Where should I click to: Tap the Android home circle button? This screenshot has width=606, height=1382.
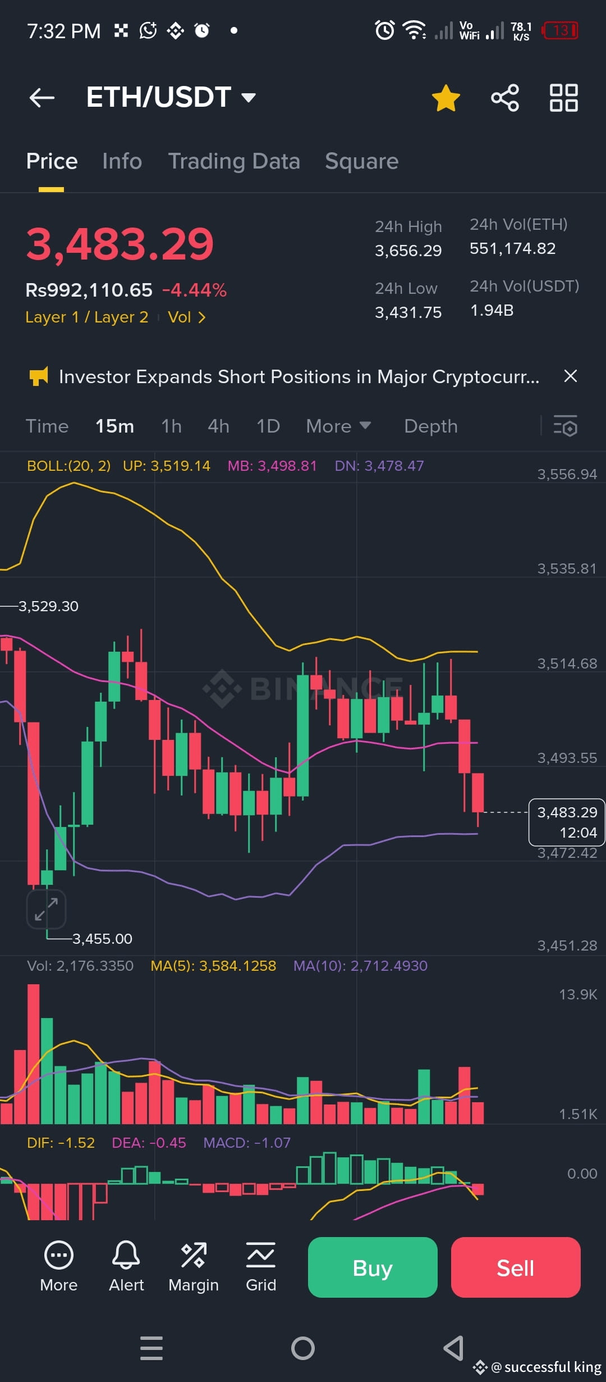[x=303, y=1348]
